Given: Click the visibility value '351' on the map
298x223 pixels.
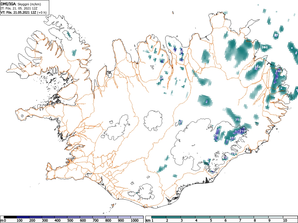Looking at the screenshot, I should pos(232,138).
